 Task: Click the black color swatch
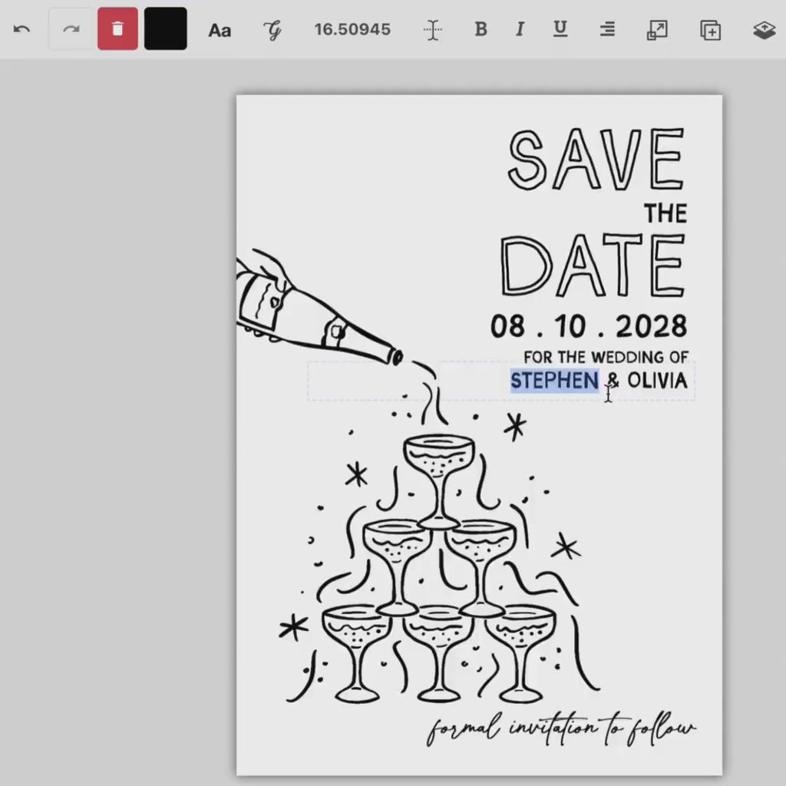(165, 29)
